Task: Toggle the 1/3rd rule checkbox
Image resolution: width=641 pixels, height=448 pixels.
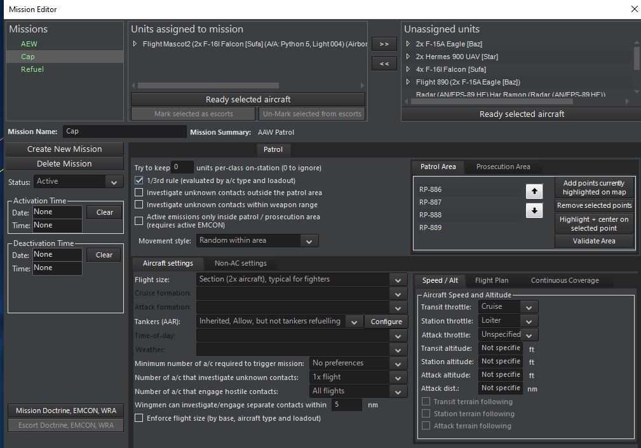Action: pos(139,180)
